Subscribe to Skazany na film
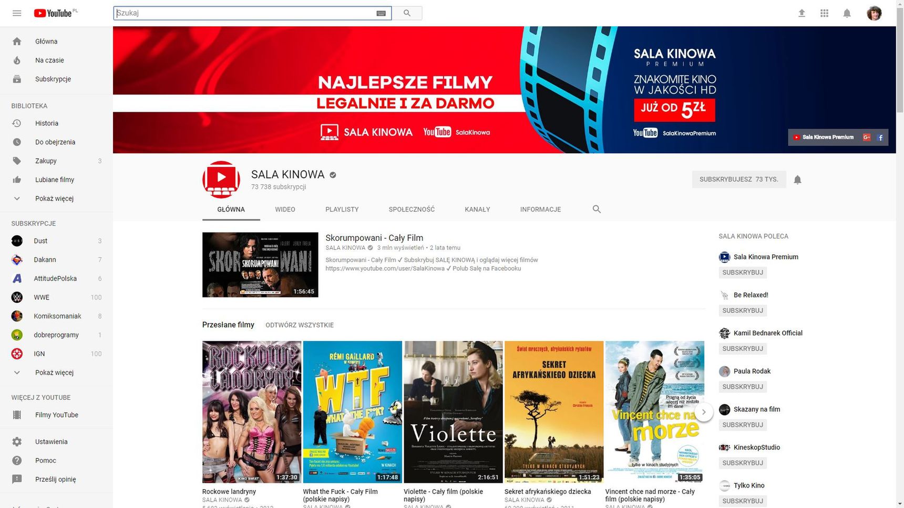The height and width of the screenshot is (508, 904). pos(743,425)
